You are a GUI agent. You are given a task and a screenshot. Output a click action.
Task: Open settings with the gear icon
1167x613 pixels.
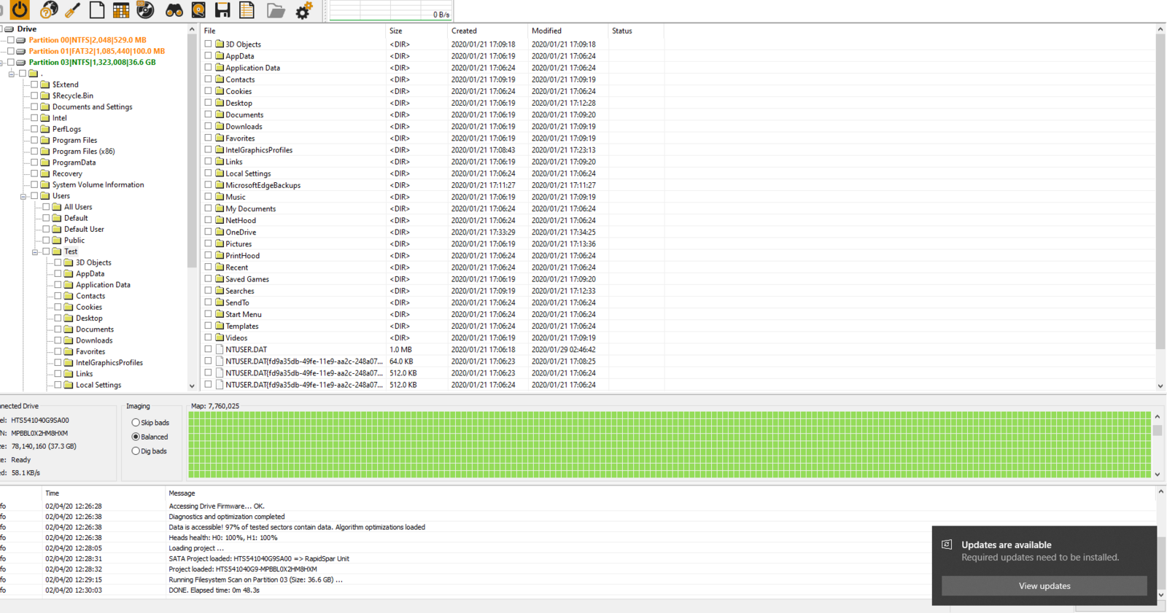pos(303,9)
